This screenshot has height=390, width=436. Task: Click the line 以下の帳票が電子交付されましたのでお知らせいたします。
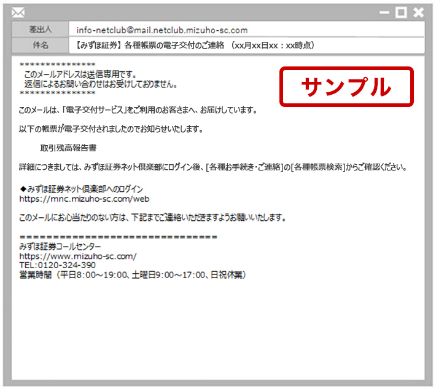click(111, 129)
